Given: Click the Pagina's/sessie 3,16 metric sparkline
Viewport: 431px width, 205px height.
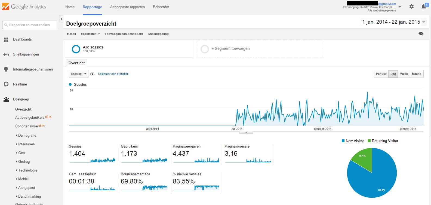Looking at the screenshot, I should coord(248,160).
